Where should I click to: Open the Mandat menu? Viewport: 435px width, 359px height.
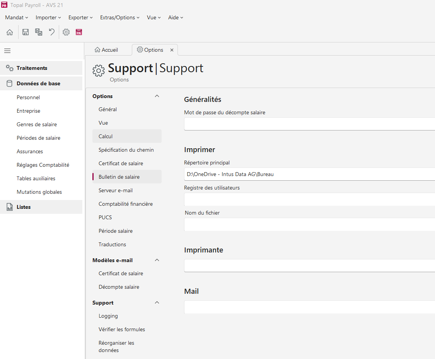click(x=17, y=17)
